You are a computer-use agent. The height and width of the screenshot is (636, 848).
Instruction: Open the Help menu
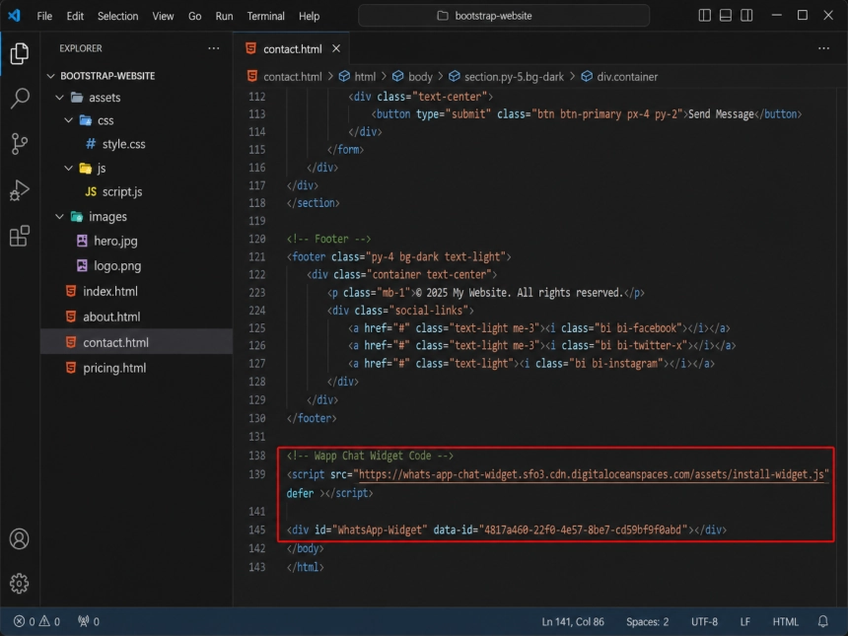tap(309, 16)
